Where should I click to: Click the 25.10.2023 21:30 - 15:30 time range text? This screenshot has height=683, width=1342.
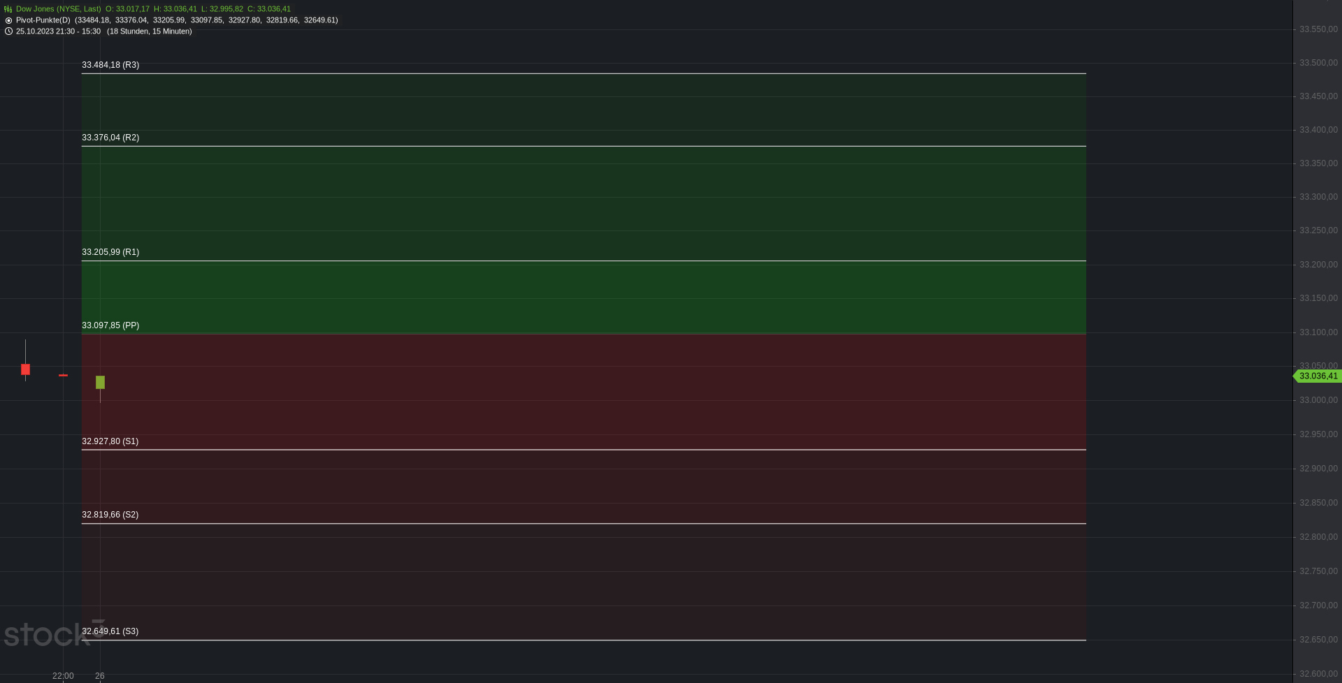pyautogui.click(x=58, y=31)
